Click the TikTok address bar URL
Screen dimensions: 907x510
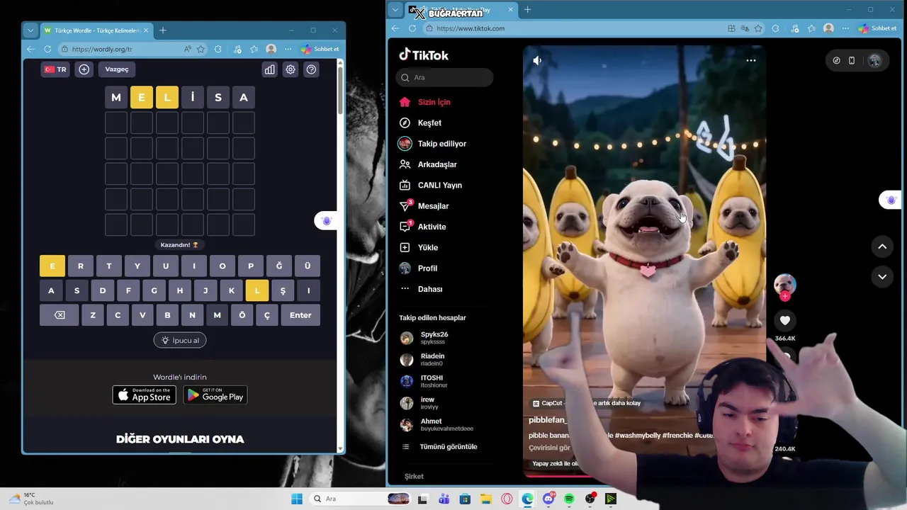[471, 28]
